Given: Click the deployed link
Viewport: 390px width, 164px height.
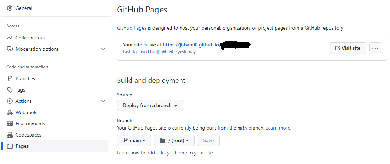Looking at the screenshot, I should pos(140,52).
